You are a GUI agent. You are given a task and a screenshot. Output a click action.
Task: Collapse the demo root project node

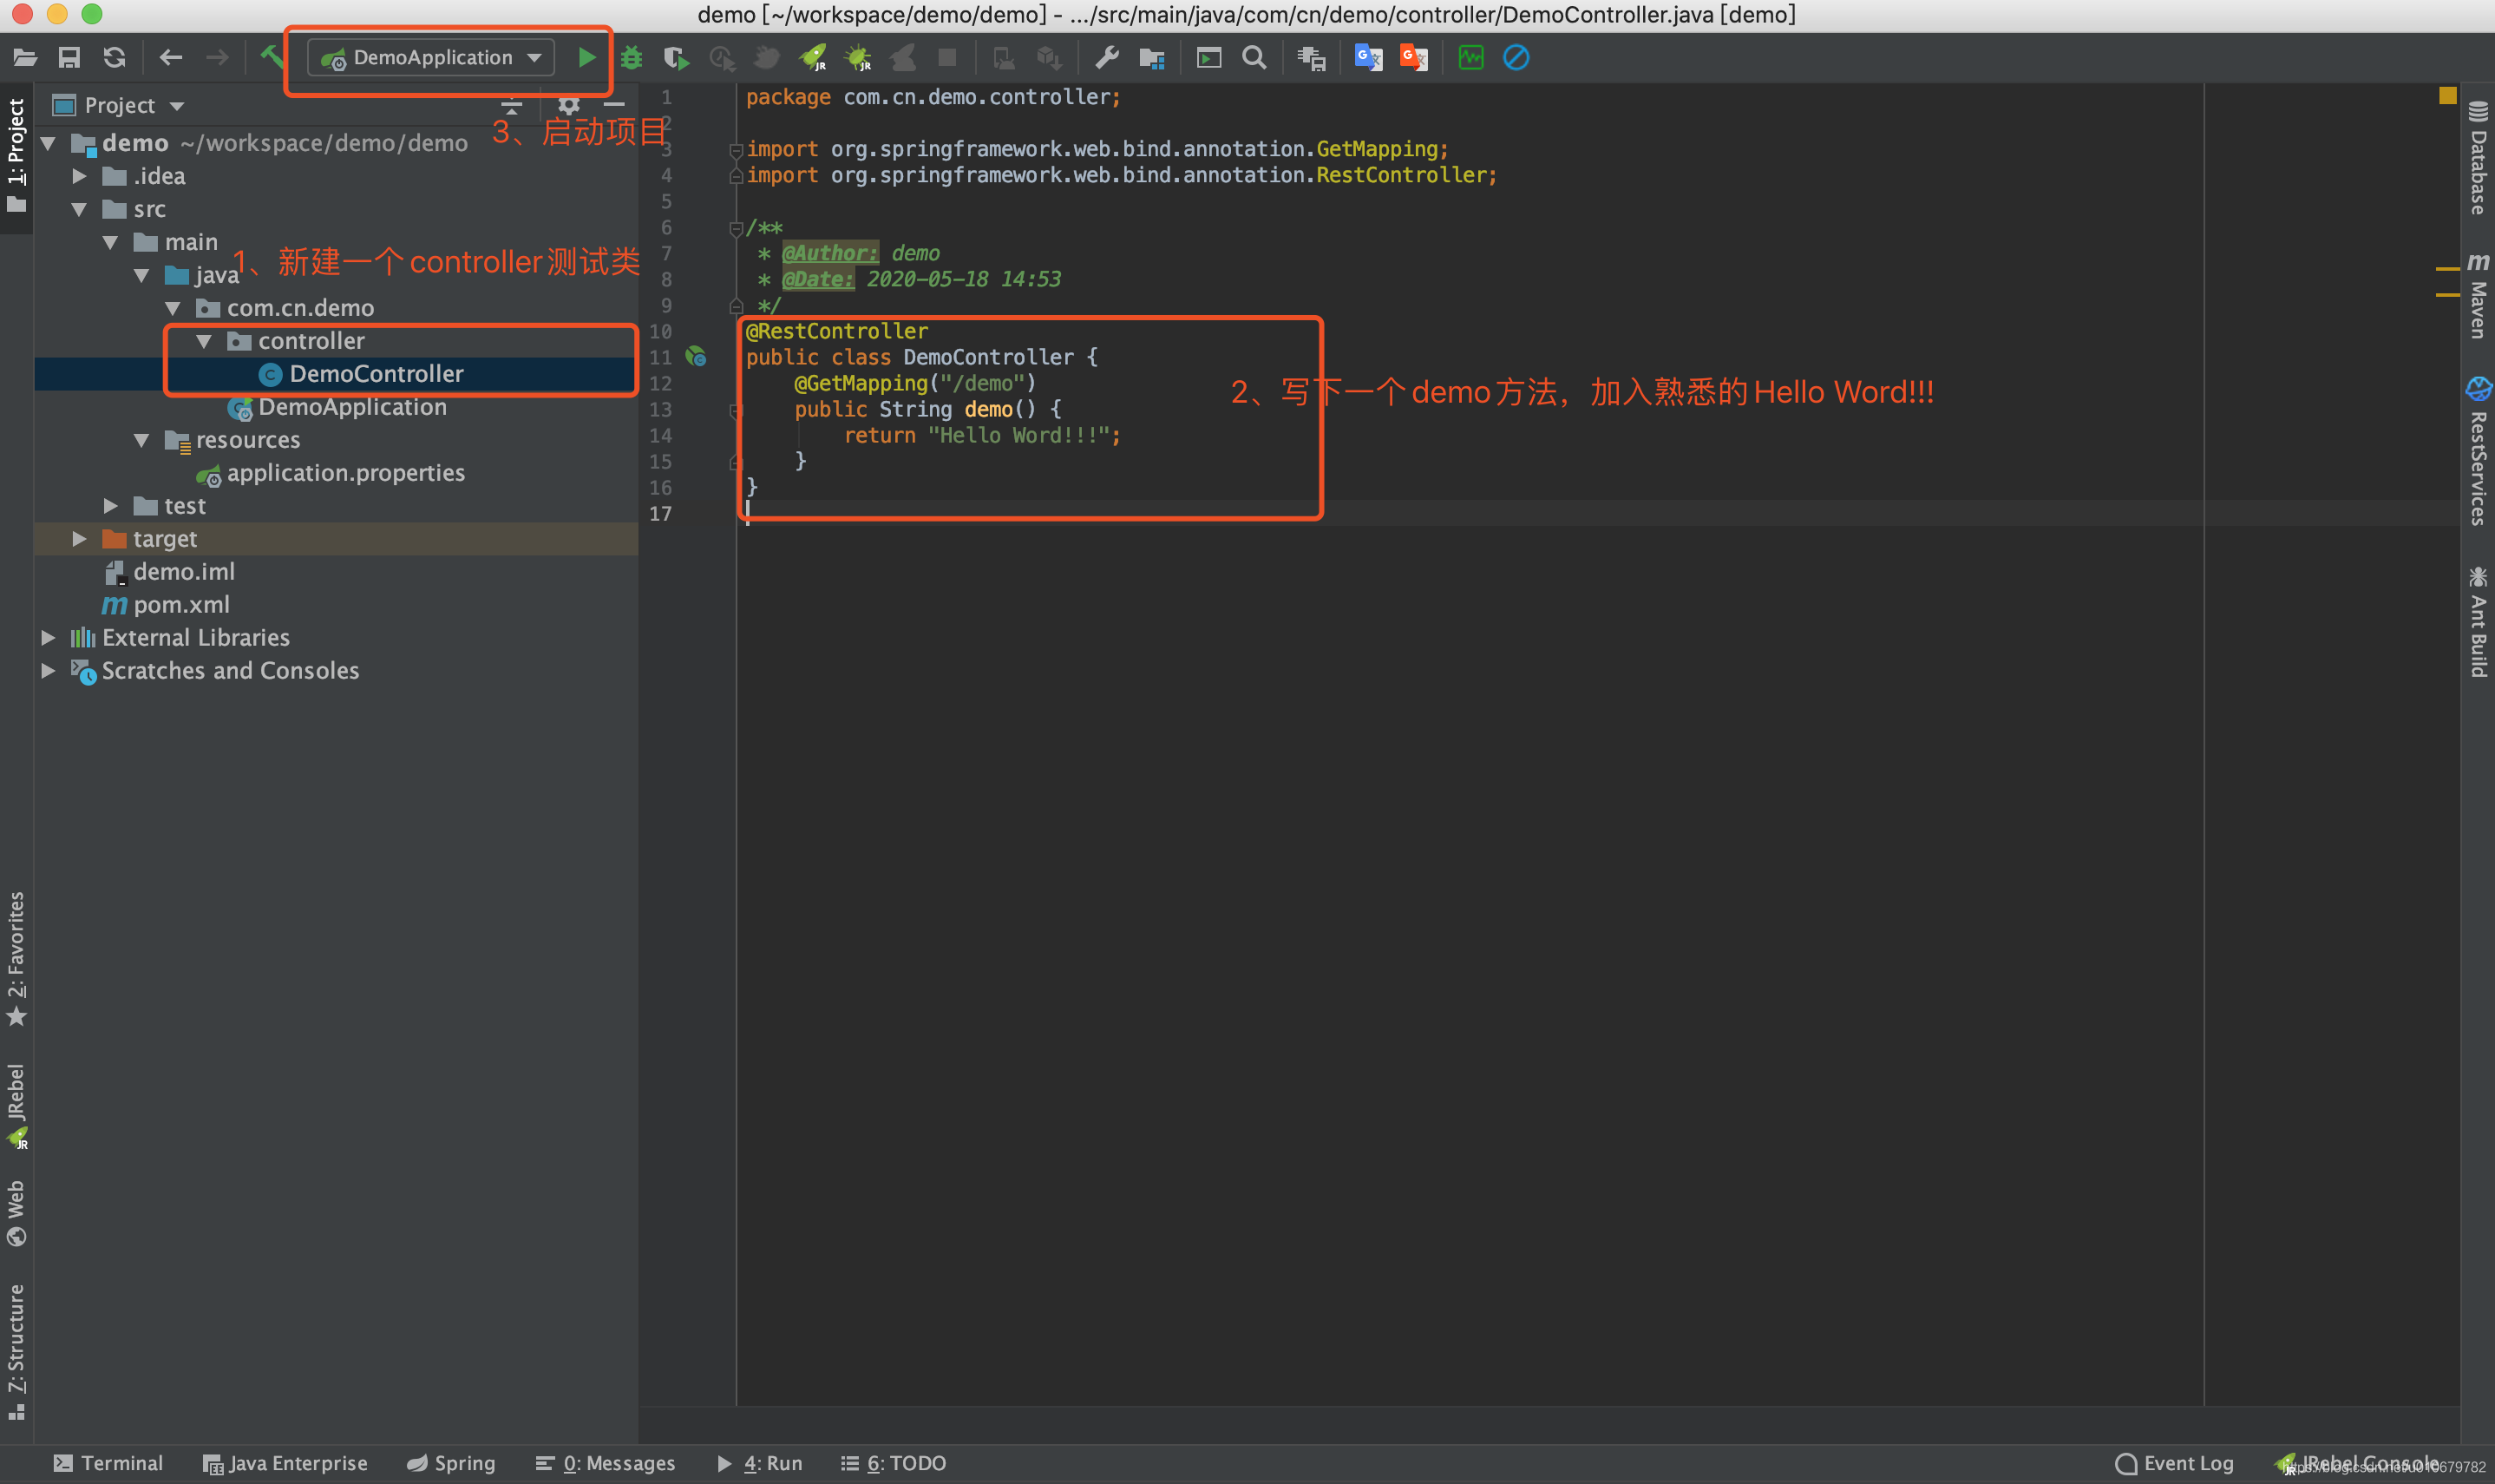(47, 143)
